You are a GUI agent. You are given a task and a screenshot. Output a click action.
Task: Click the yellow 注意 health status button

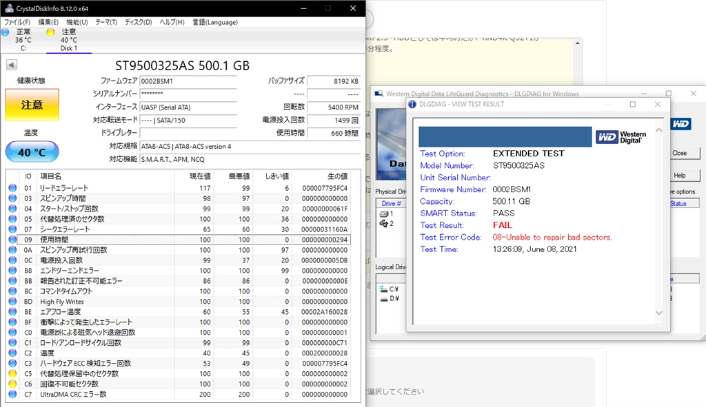tap(32, 105)
